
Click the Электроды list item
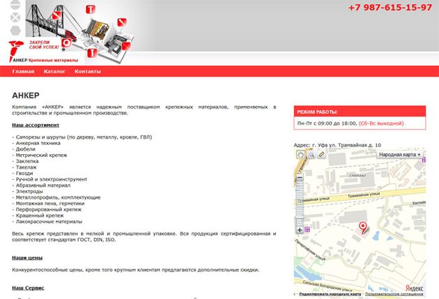coord(27,191)
